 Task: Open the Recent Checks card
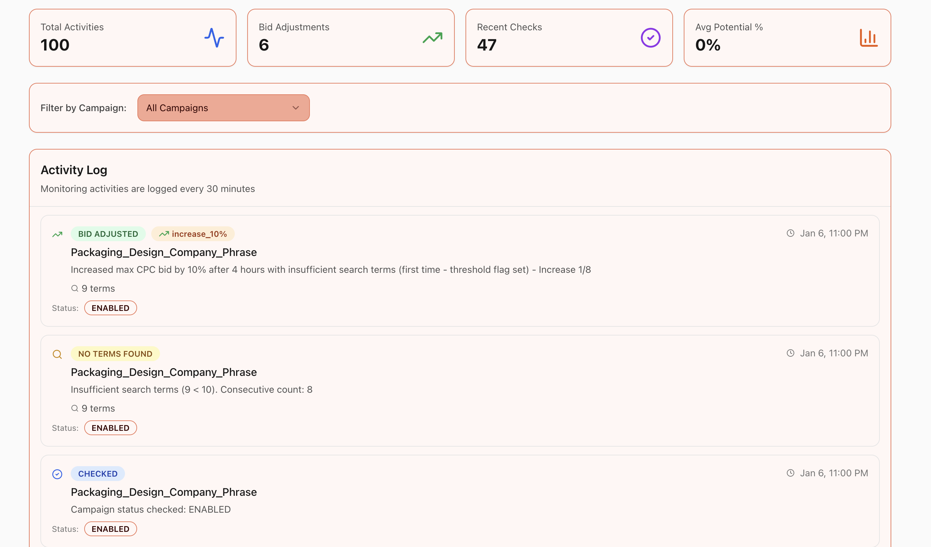tap(569, 38)
